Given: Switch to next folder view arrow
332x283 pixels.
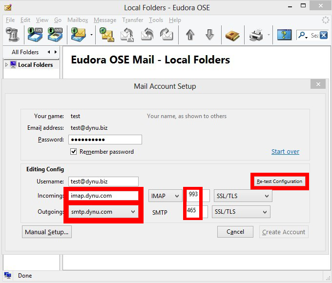Looking at the screenshot, I should click(x=56, y=52).
